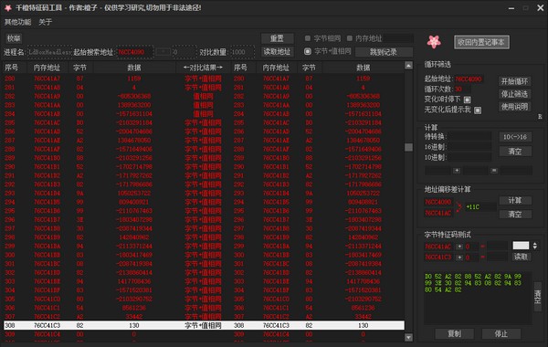
Task: Click the 读取 button
Action: (x=522, y=257)
